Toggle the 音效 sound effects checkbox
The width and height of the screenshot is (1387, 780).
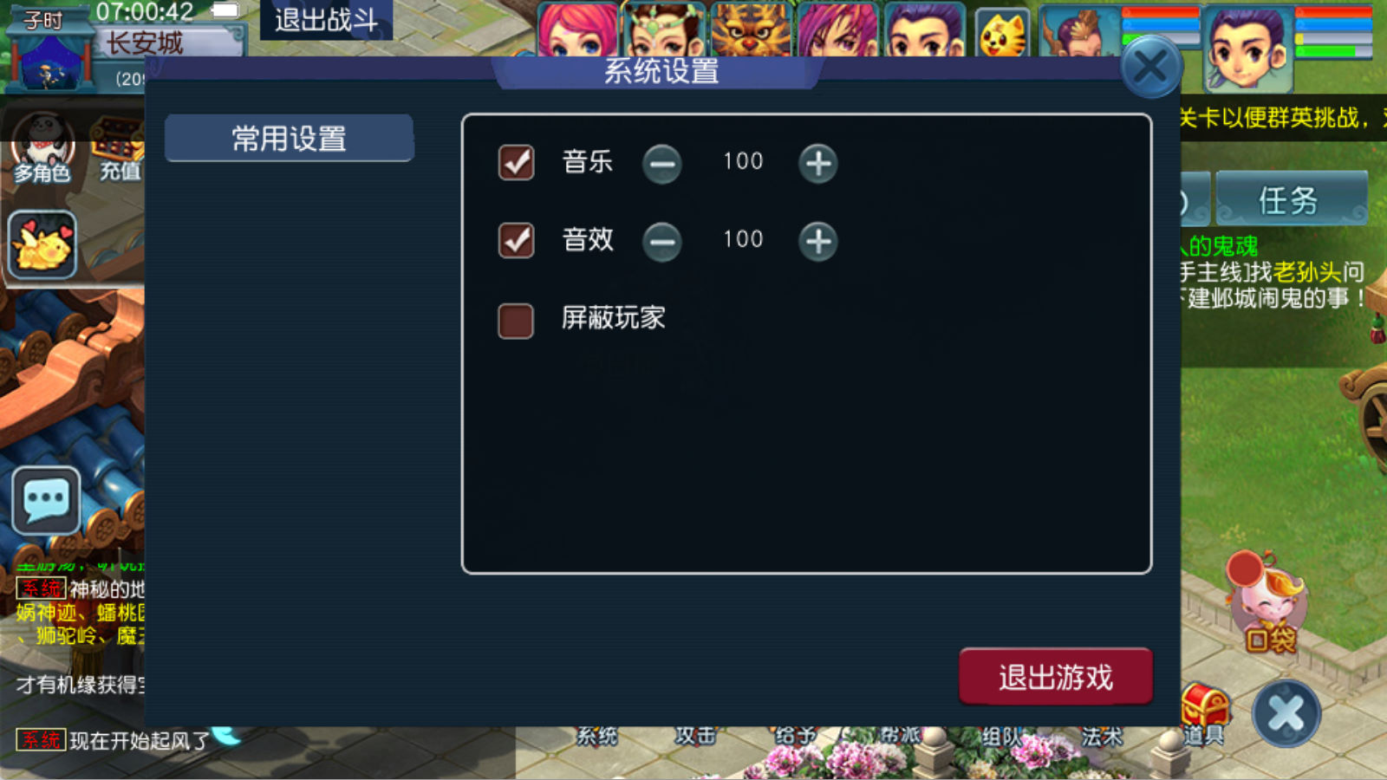516,240
